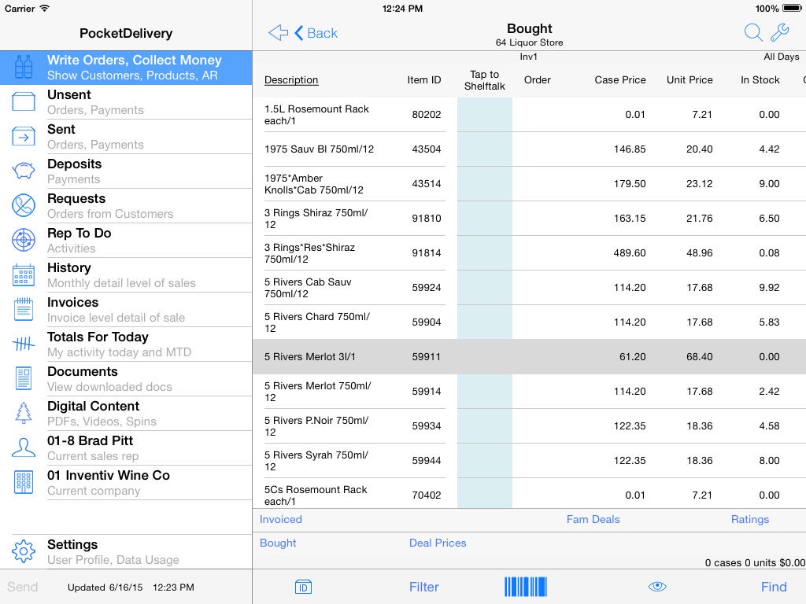Open the Invoices notepad icon
Viewport: 806px width, 604px height.
pos(24,309)
